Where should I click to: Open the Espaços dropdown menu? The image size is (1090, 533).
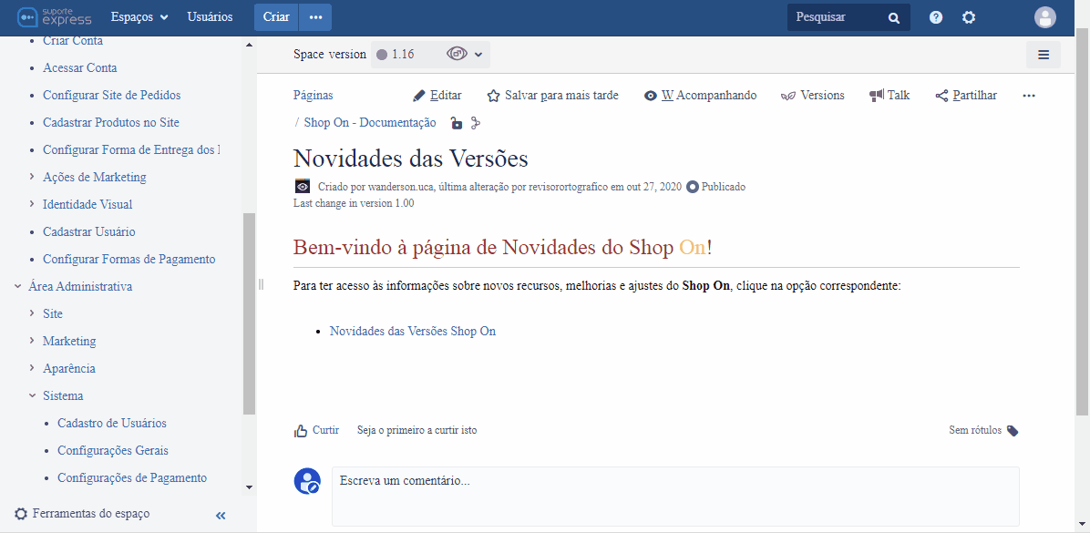coord(139,17)
